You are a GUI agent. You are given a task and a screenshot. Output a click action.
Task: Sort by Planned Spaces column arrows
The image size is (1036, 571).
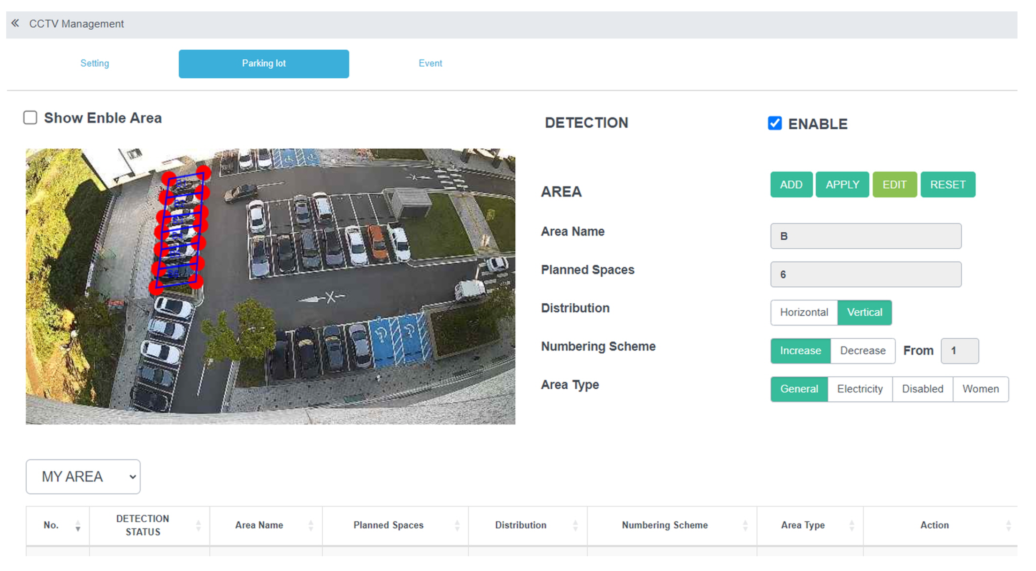[457, 526]
